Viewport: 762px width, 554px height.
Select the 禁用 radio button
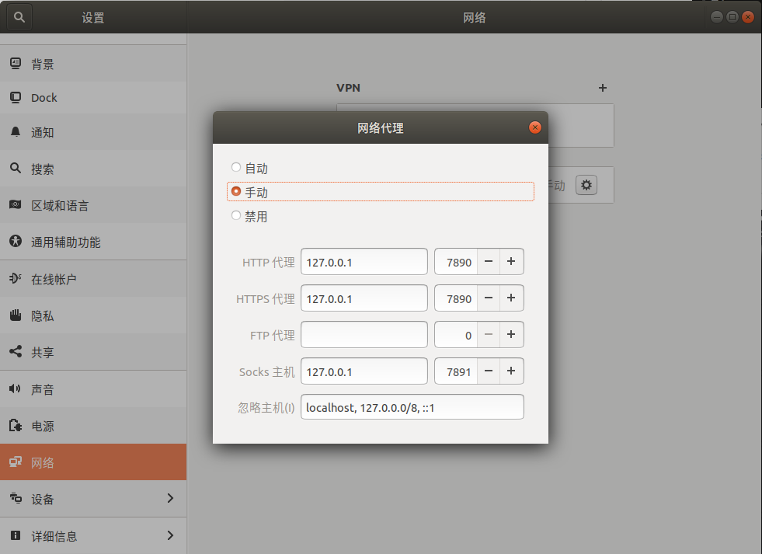[x=236, y=216]
